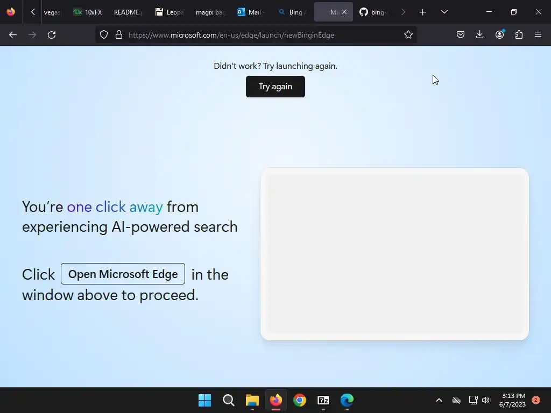Open Windows taskbar search
This screenshot has width=551, height=413.
228,400
